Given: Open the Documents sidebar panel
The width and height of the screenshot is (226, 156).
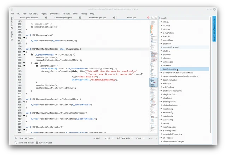Looking at the screenshot, I should click(12, 23).
